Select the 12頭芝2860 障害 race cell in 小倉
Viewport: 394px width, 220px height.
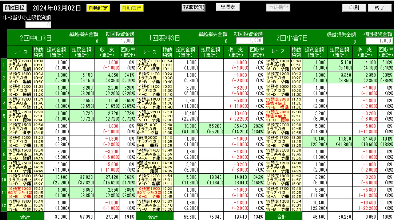tap(278, 103)
